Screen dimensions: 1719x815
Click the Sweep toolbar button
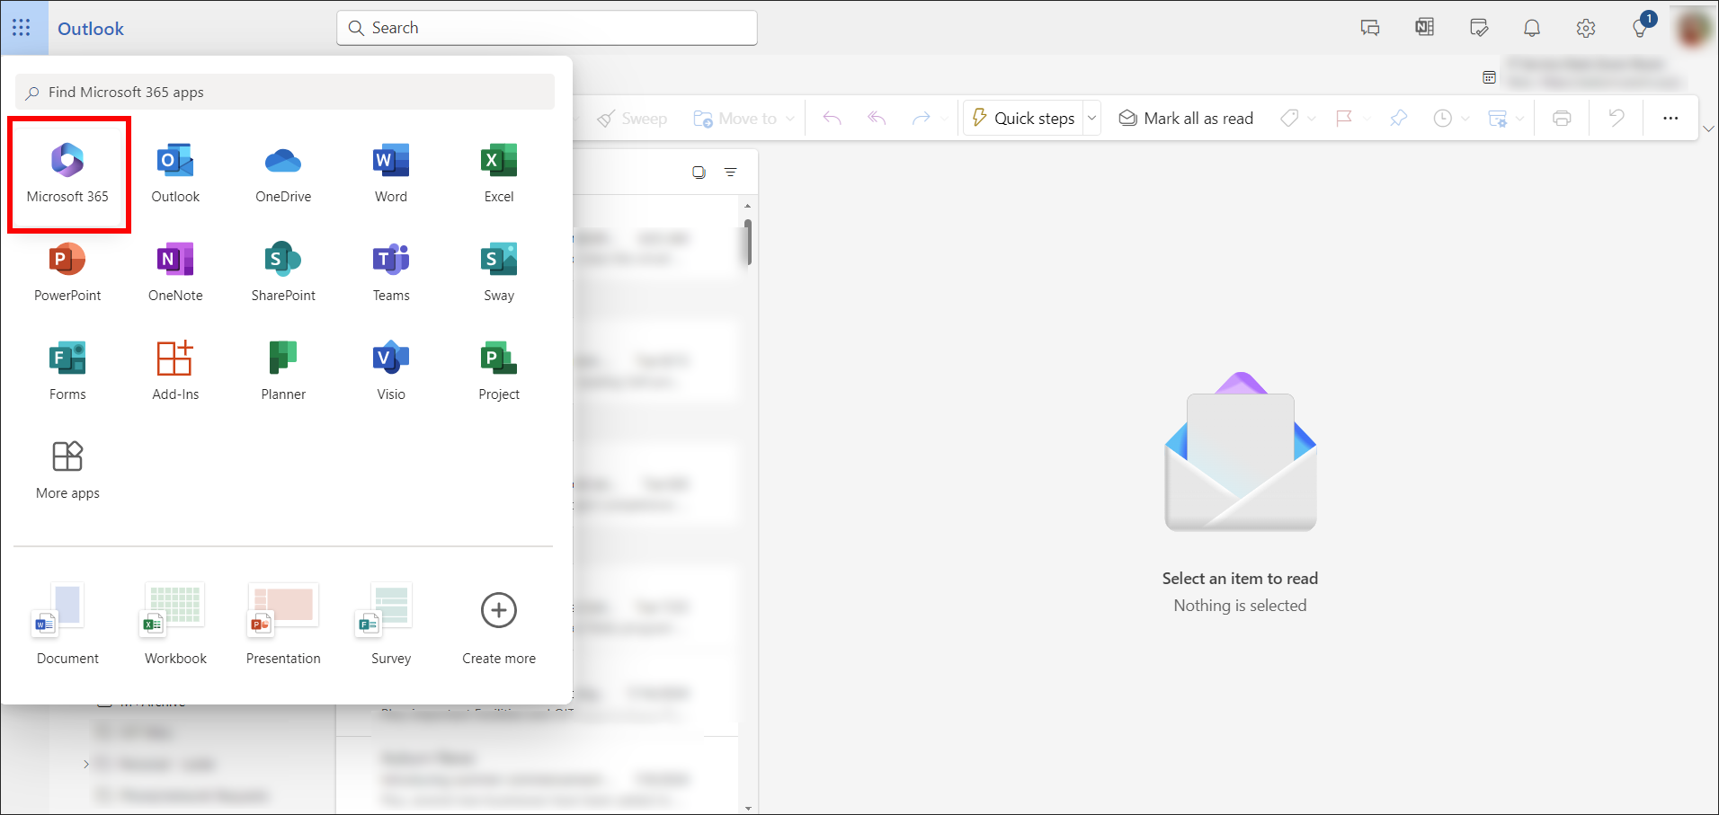[x=632, y=119]
